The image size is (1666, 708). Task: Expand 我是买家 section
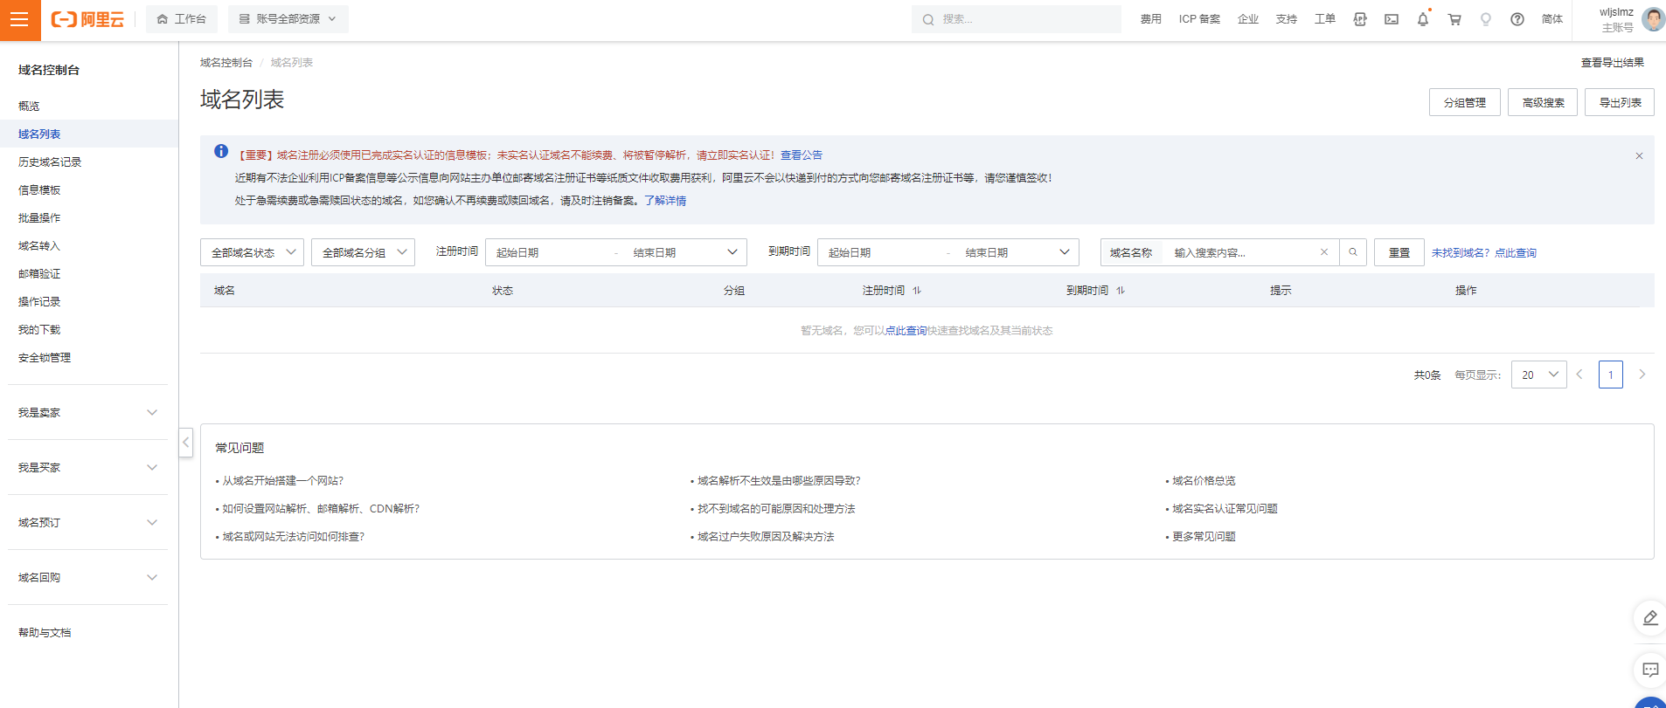point(87,467)
